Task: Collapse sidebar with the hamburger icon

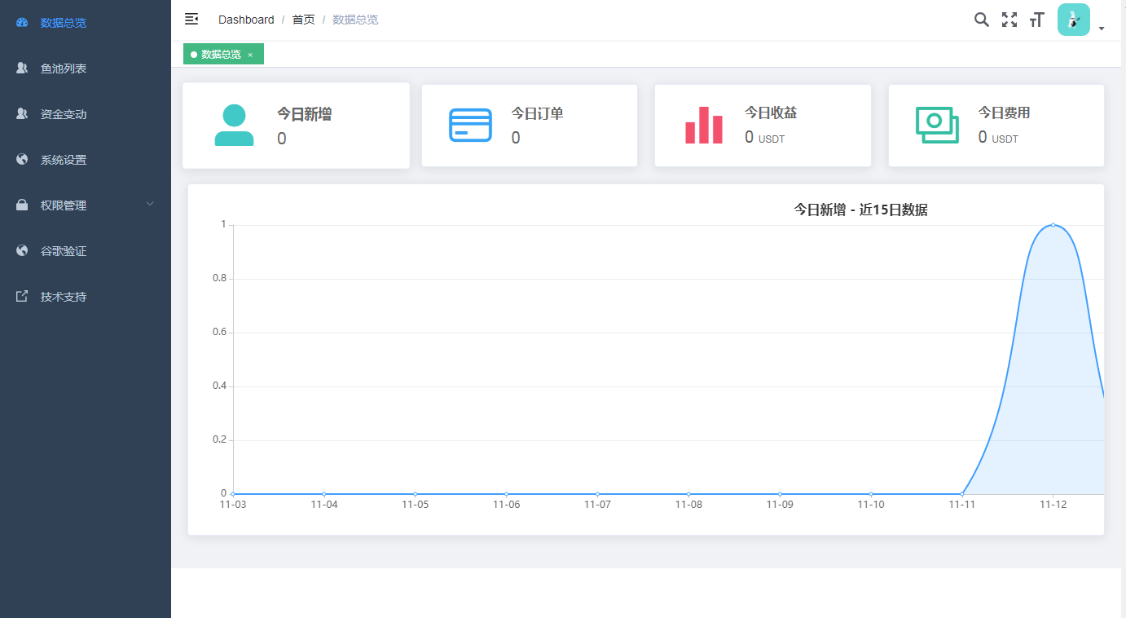Action: pyautogui.click(x=191, y=19)
